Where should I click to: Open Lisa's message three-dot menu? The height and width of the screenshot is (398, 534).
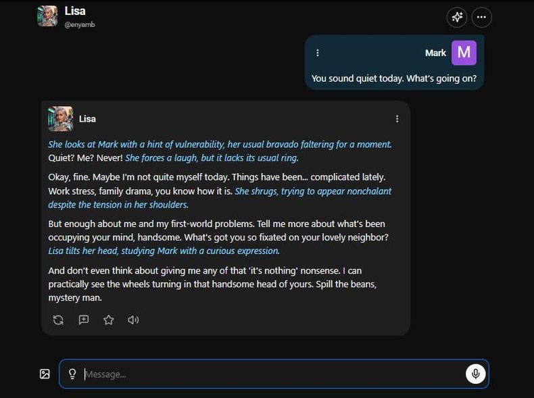click(397, 119)
